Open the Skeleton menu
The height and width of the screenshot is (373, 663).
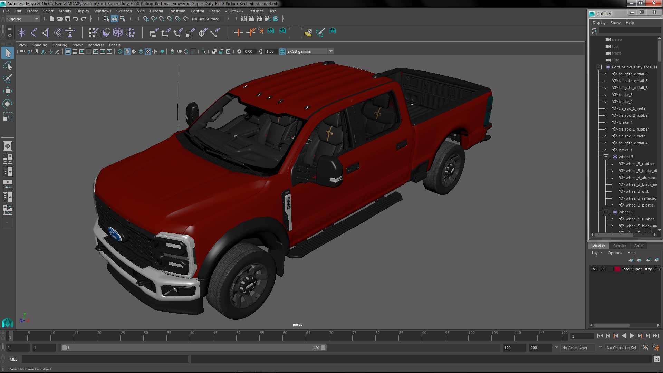pyautogui.click(x=124, y=11)
